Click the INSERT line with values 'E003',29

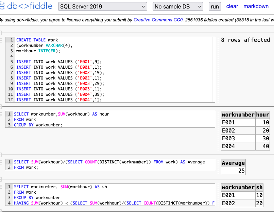[60, 84]
